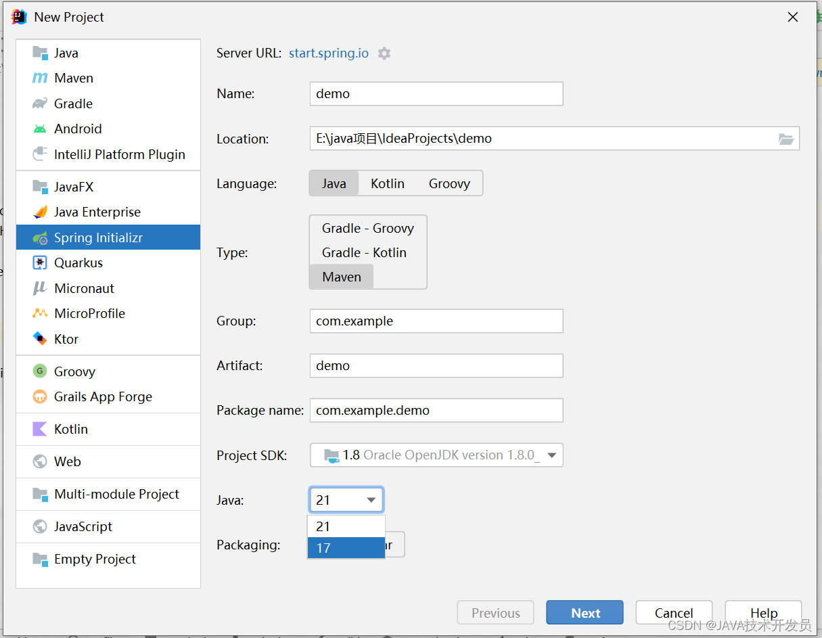Select Groovy language option
822x638 pixels.
(x=449, y=183)
